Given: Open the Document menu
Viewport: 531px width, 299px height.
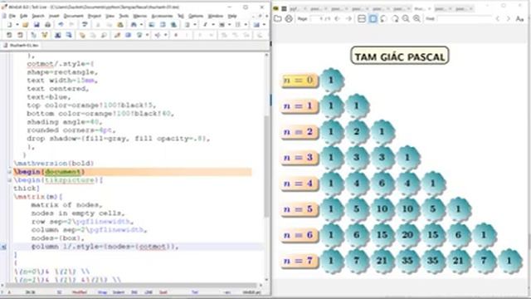Looking at the screenshot, I should (x=74, y=16).
